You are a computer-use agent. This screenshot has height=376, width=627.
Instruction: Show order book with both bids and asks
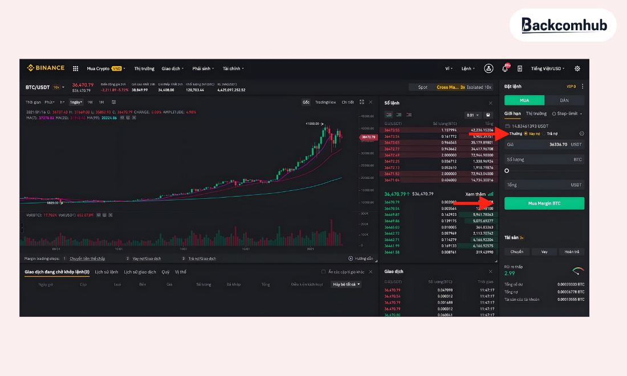click(x=389, y=115)
